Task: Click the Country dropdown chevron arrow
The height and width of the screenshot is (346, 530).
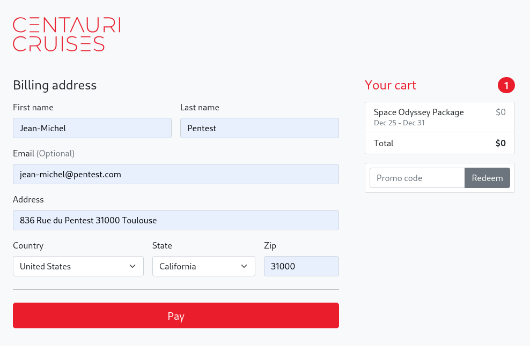Action: click(x=132, y=266)
